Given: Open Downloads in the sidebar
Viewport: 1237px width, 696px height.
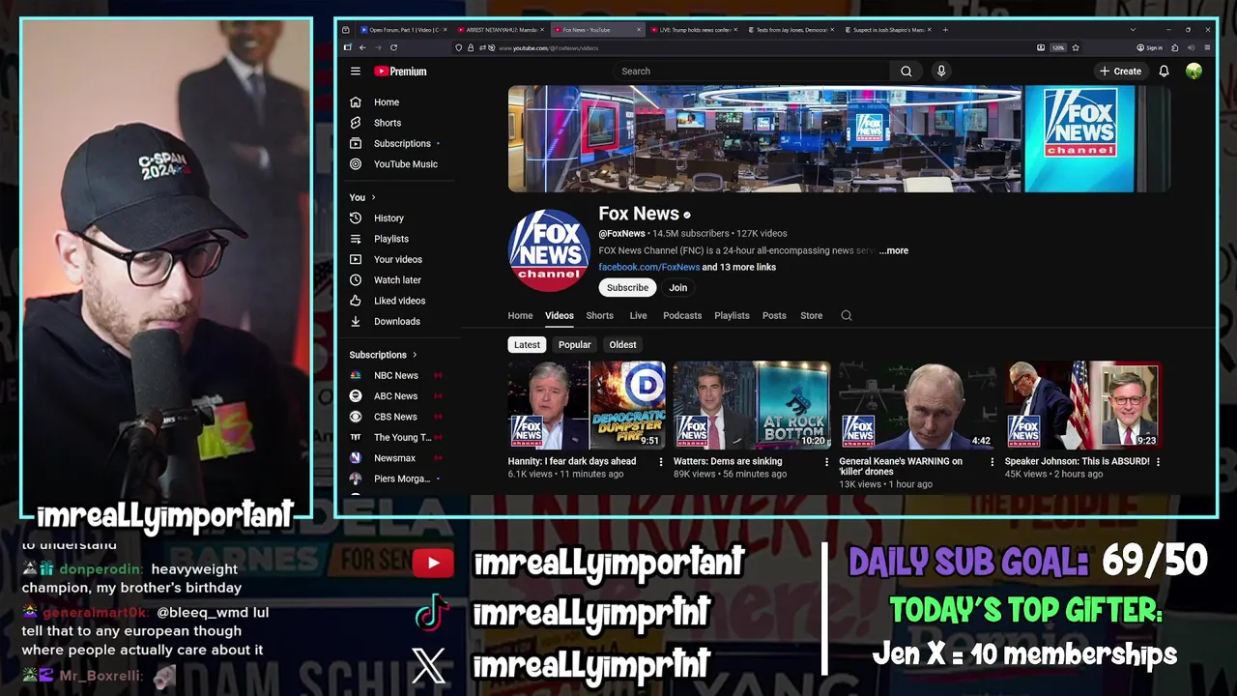Looking at the screenshot, I should (397, 321).
